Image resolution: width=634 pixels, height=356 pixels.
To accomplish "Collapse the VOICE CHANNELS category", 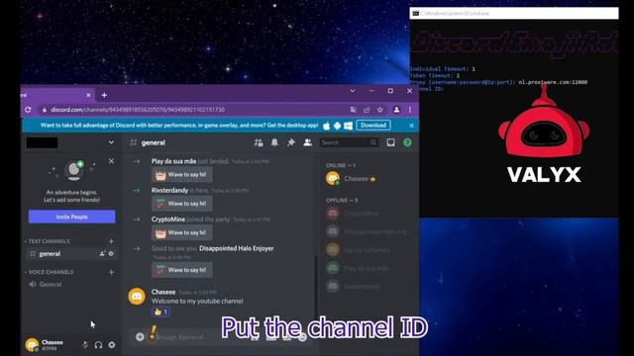I will [49, 272].
